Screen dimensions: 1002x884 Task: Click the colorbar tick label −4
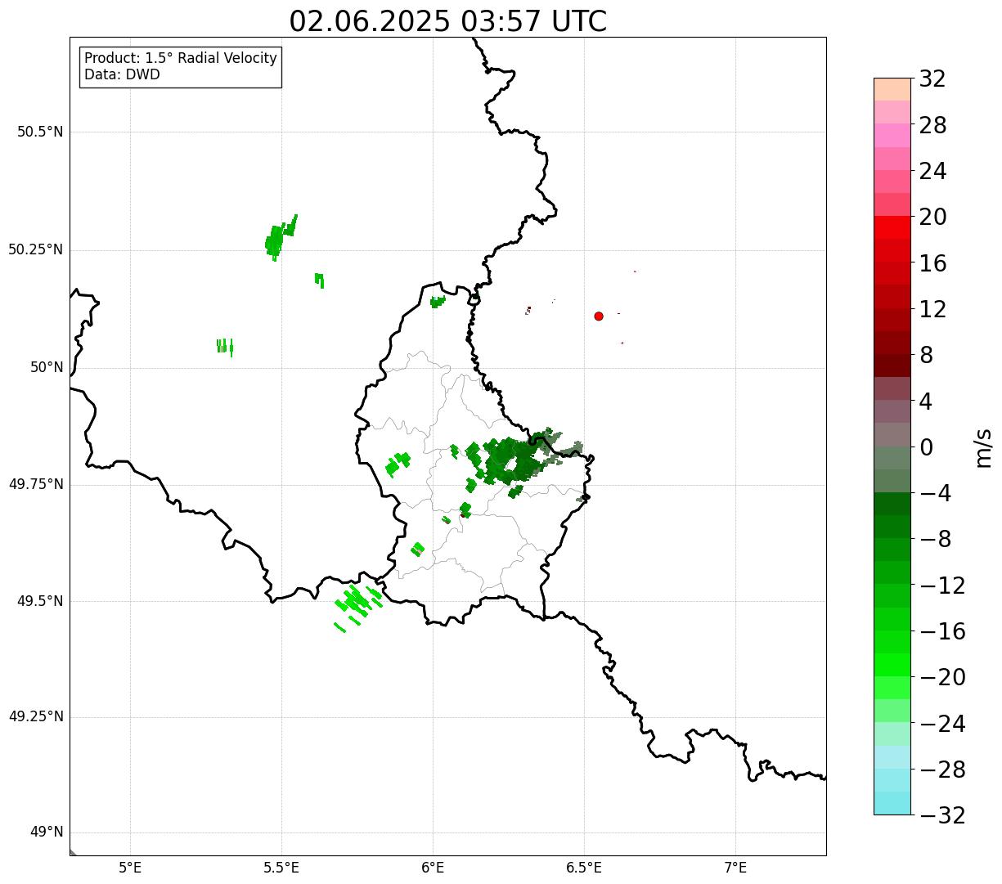click(935, 493)
